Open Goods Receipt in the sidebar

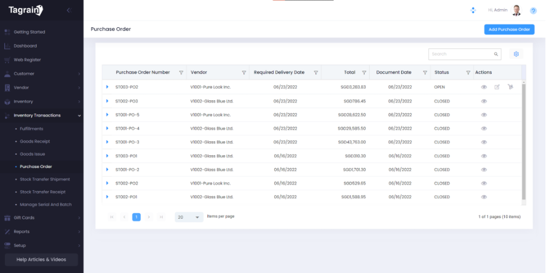point(34,142)
